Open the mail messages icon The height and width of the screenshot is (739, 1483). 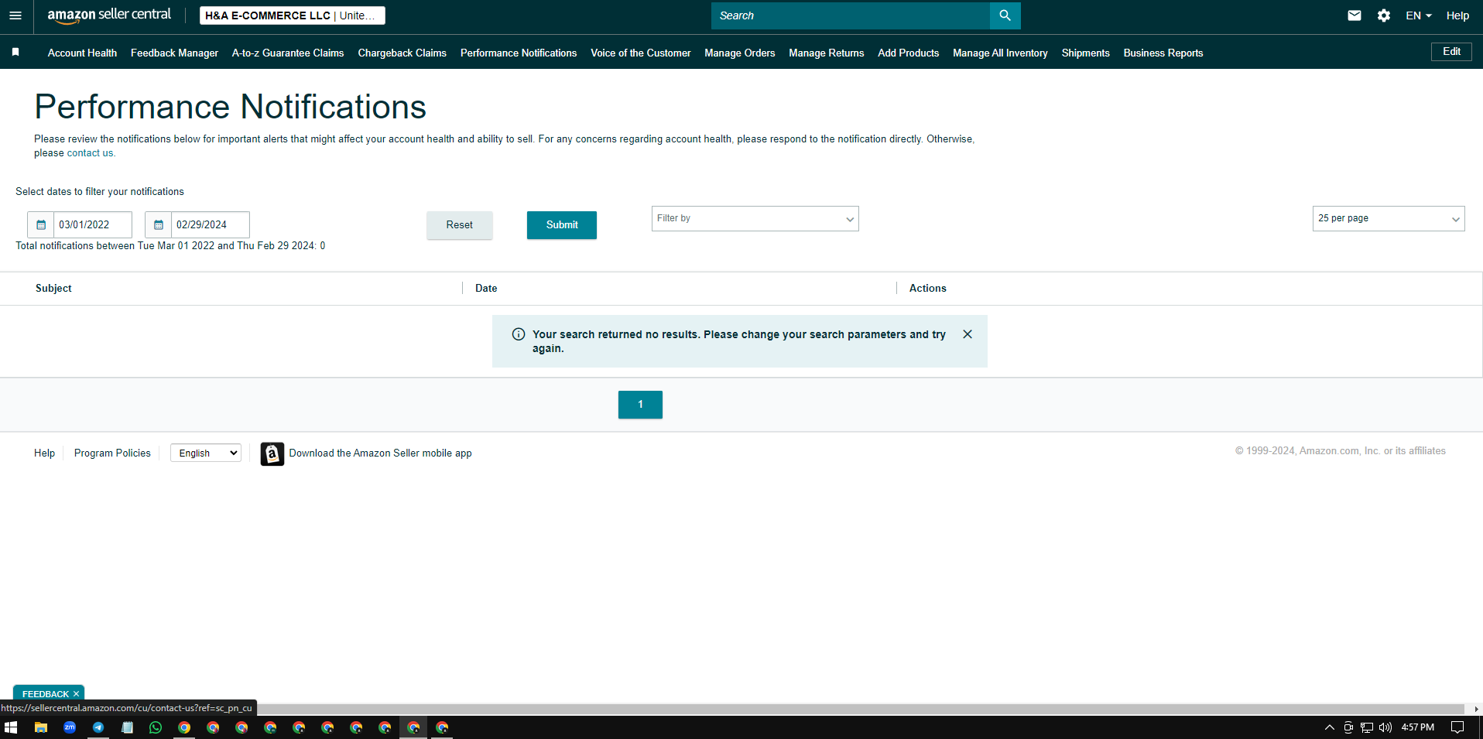click(x=1354, y=15)
